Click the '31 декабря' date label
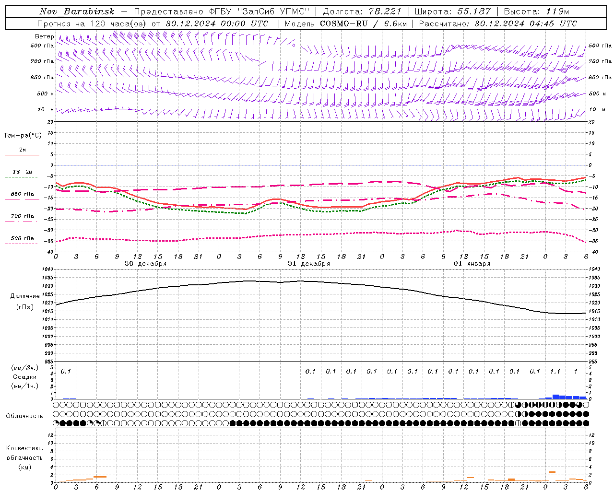The height and width of the screenshot is (491, 614). (309, 263)
